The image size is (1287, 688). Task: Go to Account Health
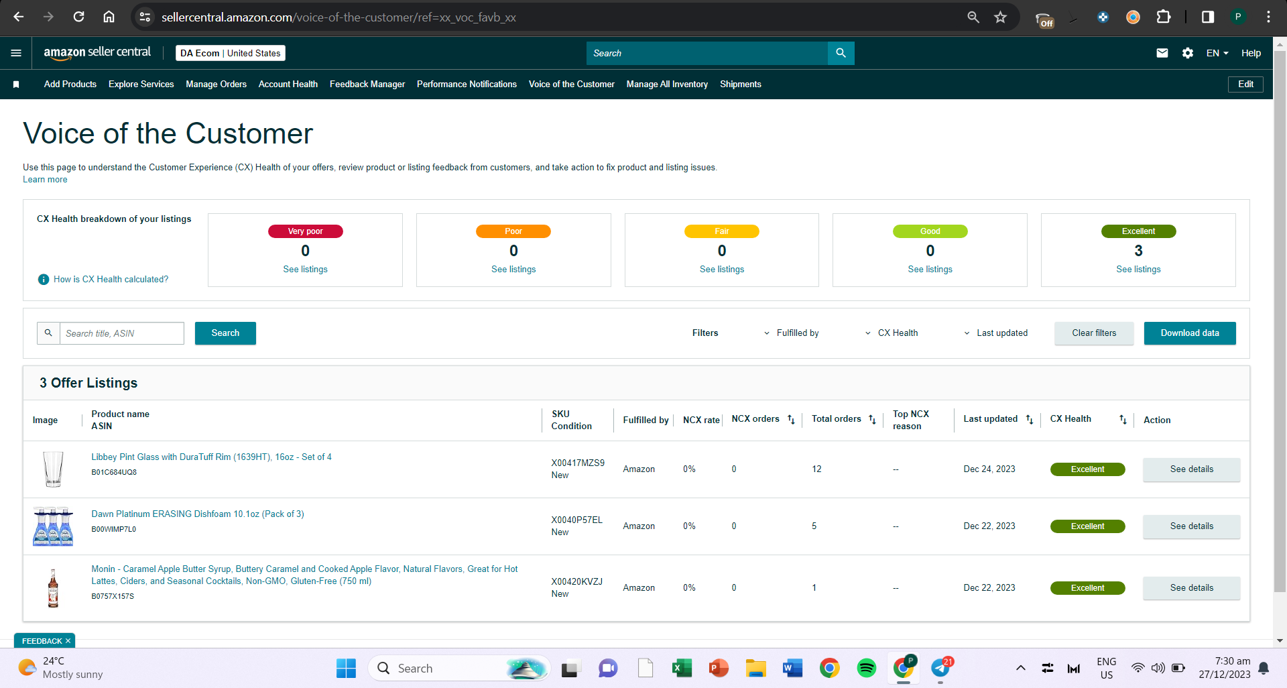click(x=288, y=84)
